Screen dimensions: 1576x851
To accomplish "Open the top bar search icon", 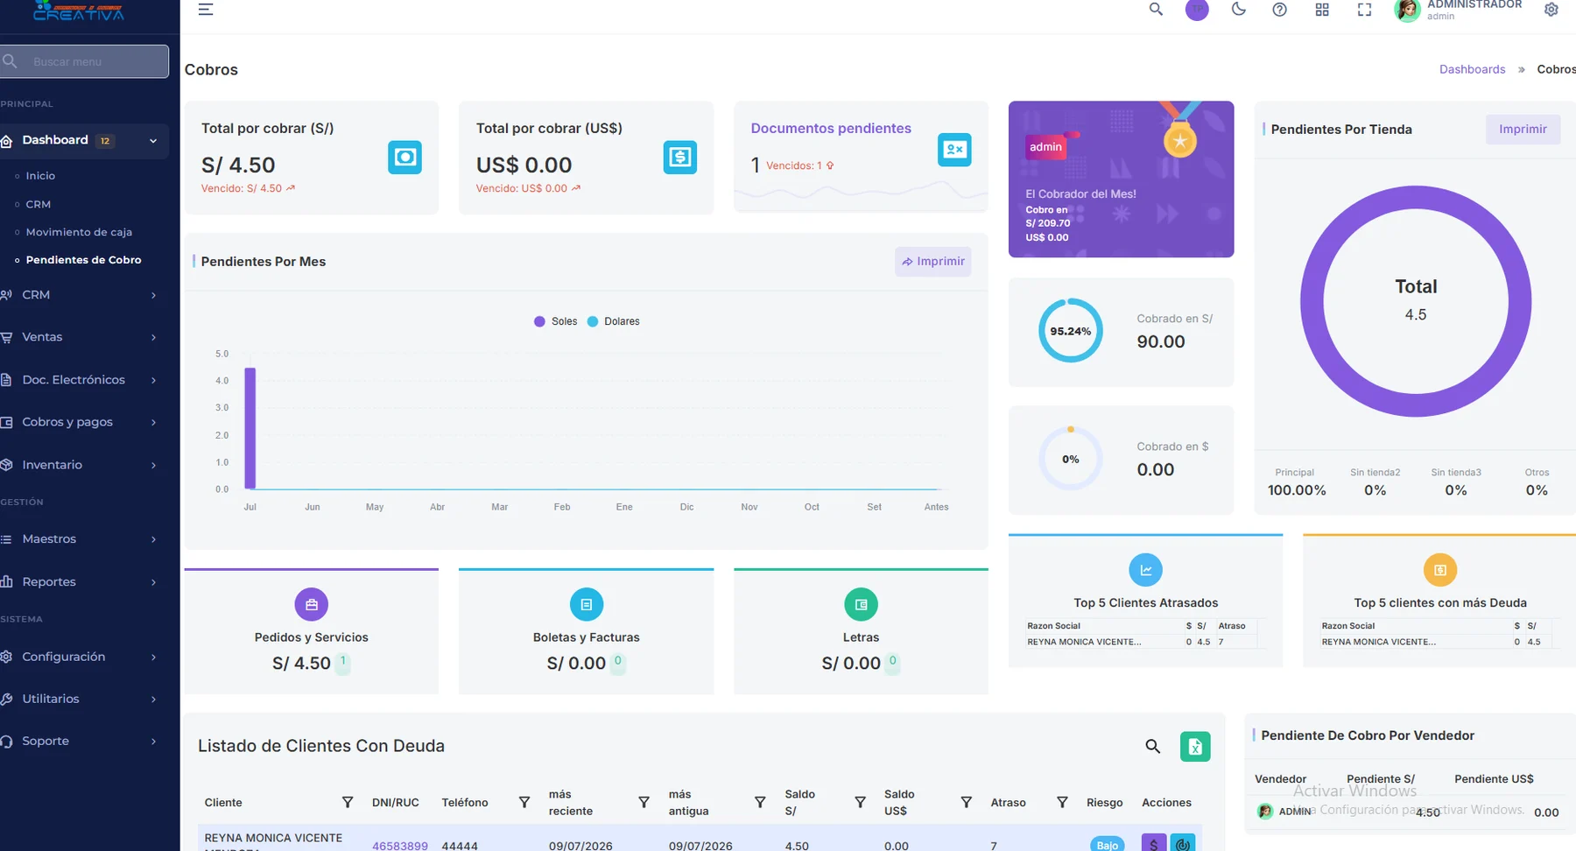I will click(x=1156, y=10).
